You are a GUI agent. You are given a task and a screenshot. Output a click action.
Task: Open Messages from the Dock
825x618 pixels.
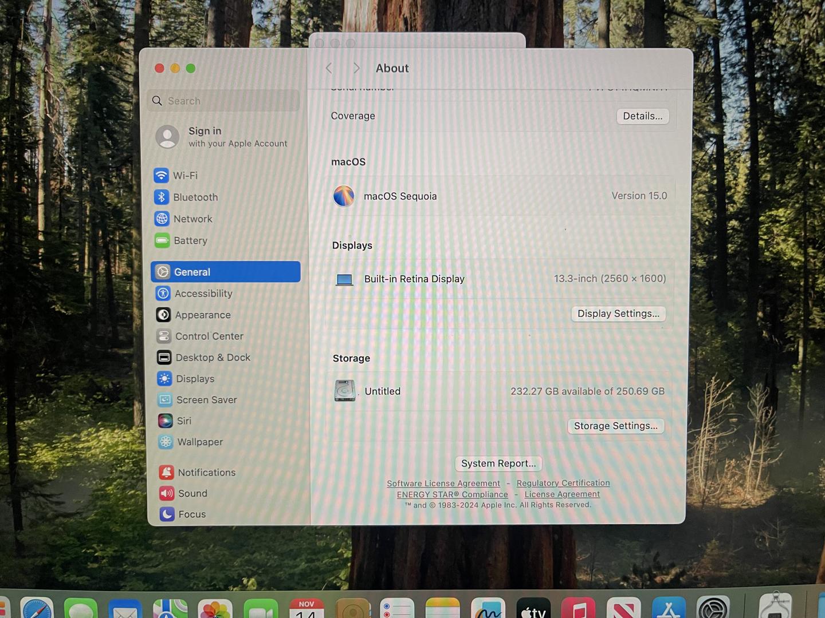(x=81, y=609)
